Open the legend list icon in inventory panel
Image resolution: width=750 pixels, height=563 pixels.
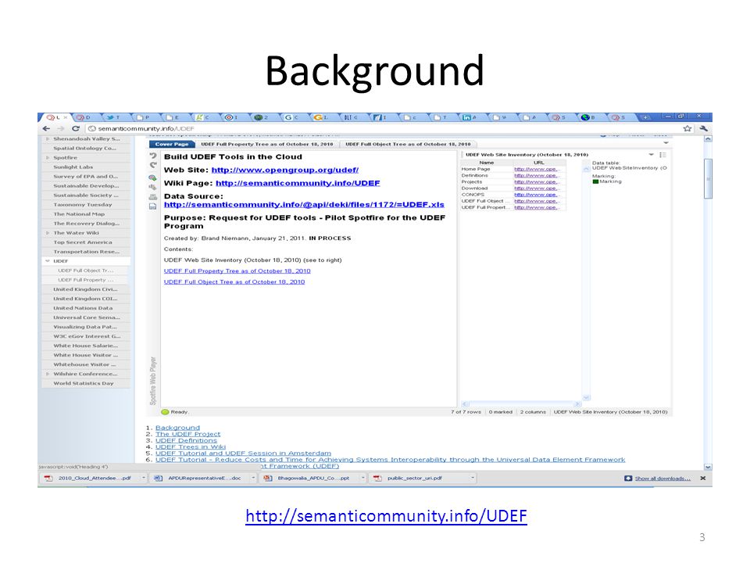662,155
